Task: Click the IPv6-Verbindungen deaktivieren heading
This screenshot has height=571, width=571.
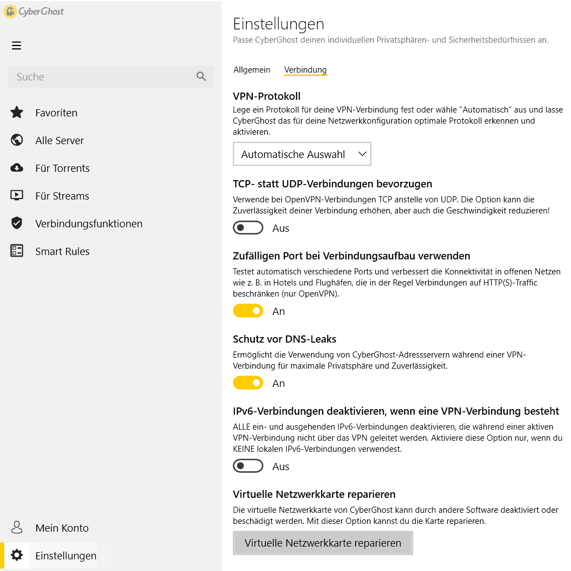Action: [396, 411]
